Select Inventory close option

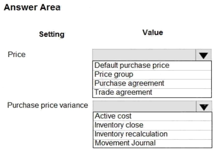click(x=119, y=125)
